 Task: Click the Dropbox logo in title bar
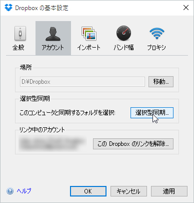8,8
